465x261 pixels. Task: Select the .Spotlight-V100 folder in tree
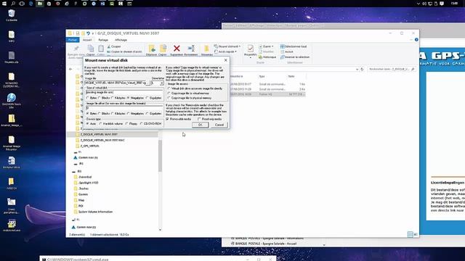89,183
